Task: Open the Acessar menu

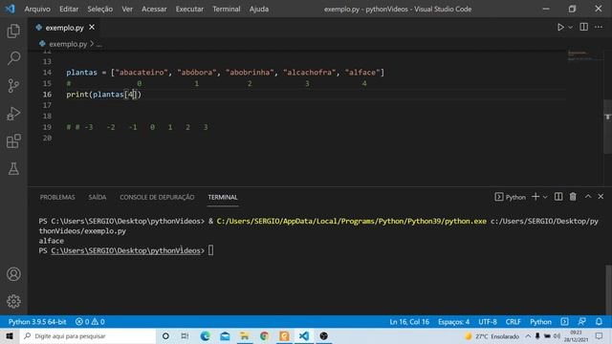Action: click(x=154, y=9)
